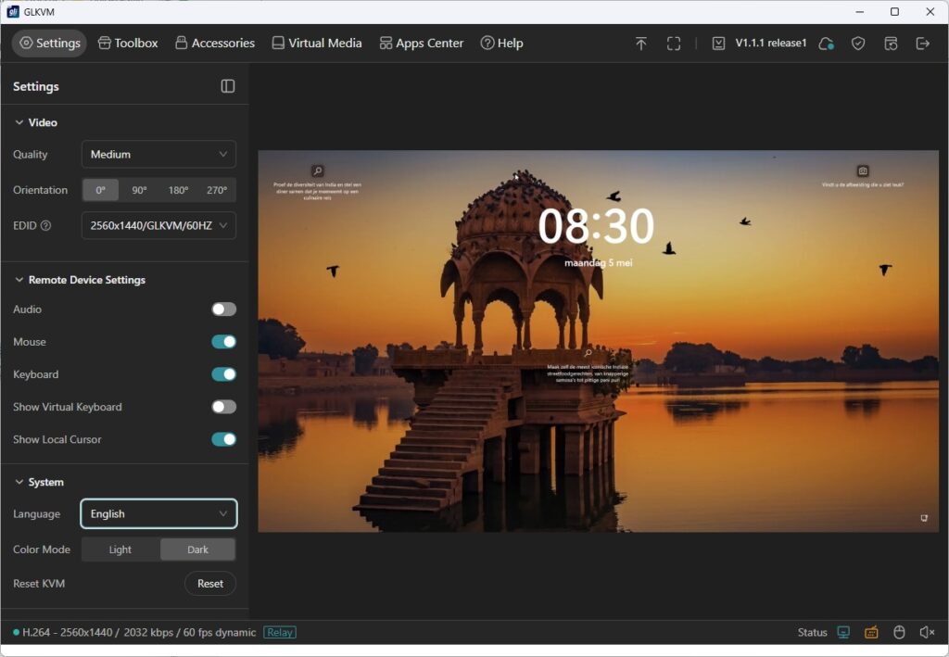
Task: Enable the Audio toggle
Action: [x=223, y=310]
